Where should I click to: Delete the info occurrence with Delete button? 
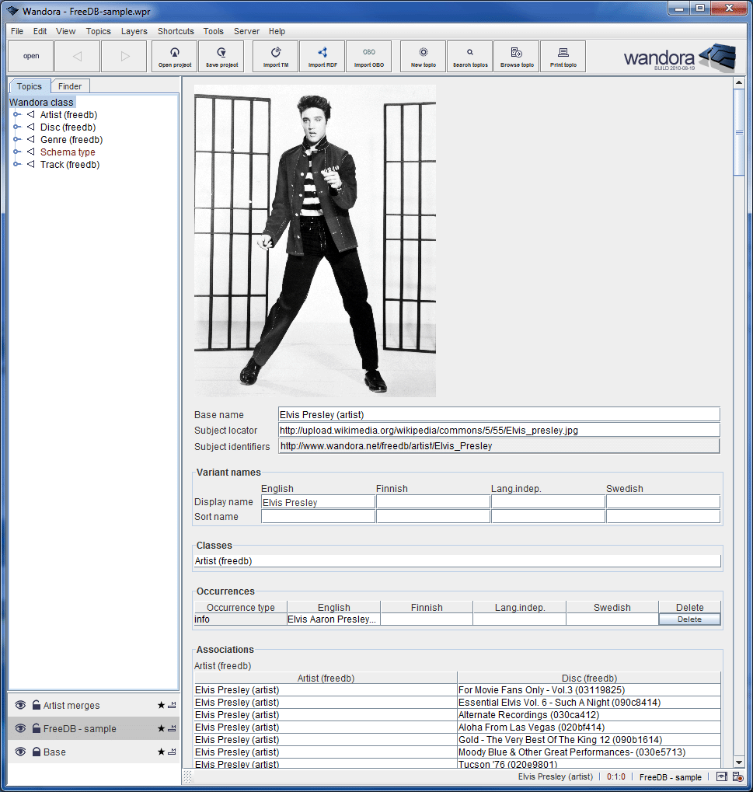[689, 619]
